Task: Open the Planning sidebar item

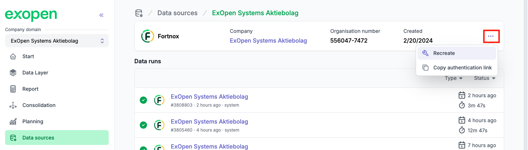Action: click(x=33, y=121)
